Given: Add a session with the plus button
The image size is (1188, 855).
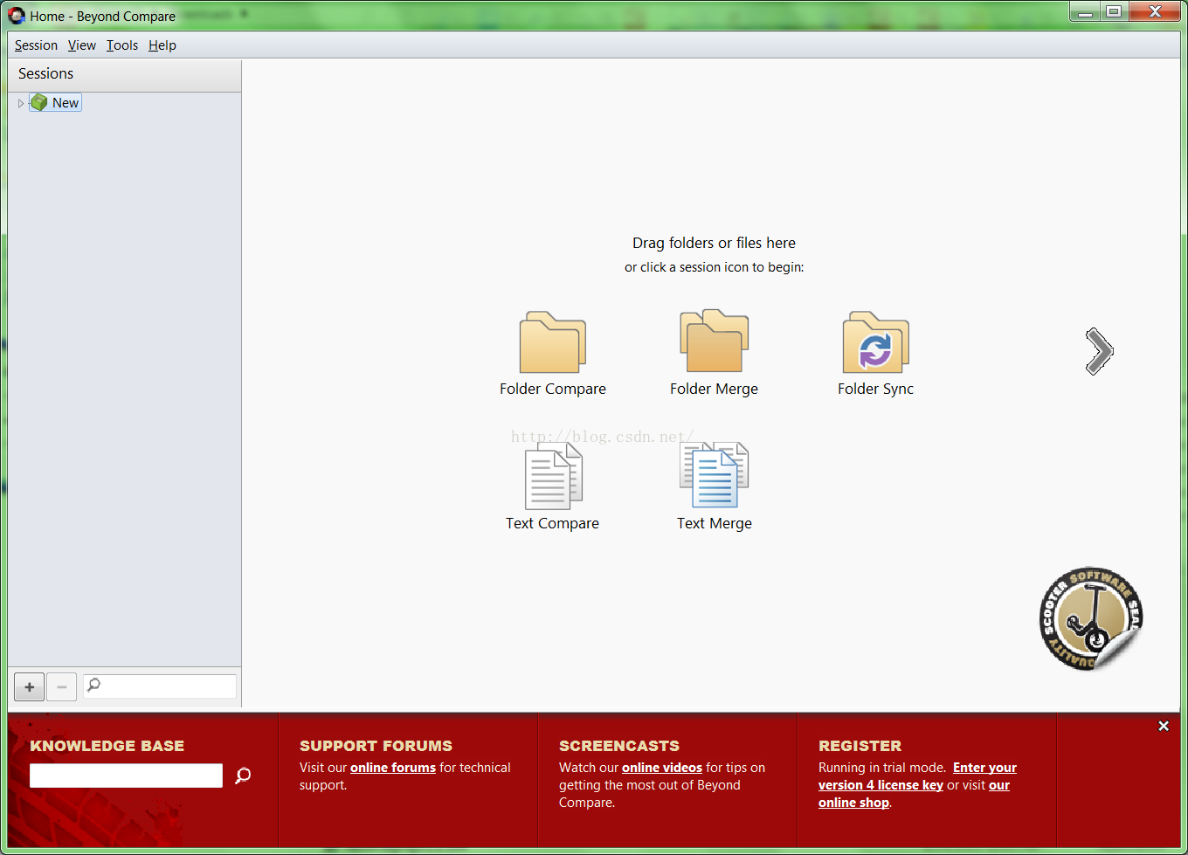Looking at the screenshot, I should pyautogui.click(x=29, y=687).
